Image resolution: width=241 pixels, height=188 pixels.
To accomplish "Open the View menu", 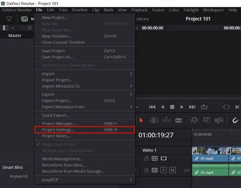I will [x=122, y=10].
